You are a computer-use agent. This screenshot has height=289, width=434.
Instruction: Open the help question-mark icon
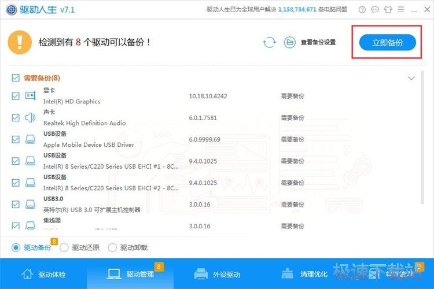tap(362, 10)
